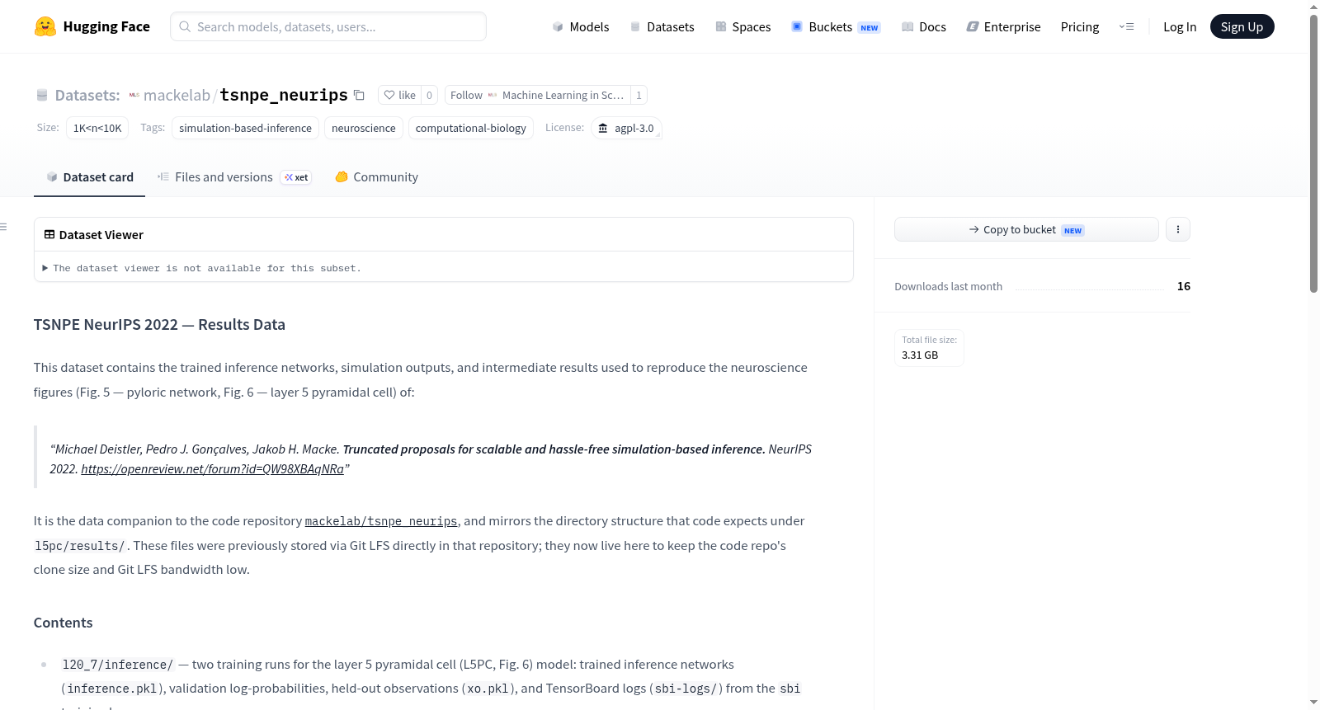Click the tsnpe_neurips dataset title
The height and width of the screenshot is (710, 1320).
(x=284, y=95)
